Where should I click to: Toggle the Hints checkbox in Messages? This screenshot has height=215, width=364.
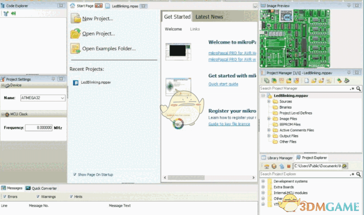coord(71,196)
